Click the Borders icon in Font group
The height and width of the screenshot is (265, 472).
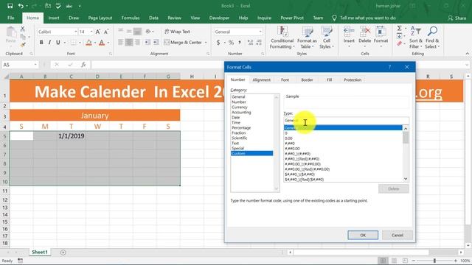pos(73,43)
